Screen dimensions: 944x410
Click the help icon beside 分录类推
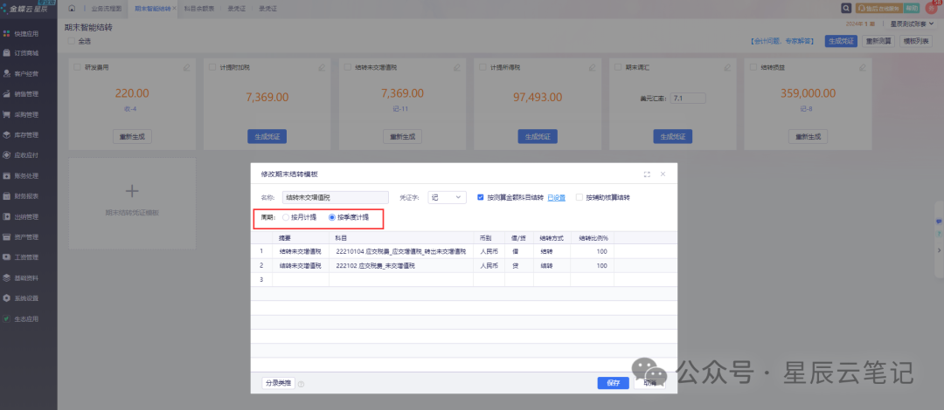301,384
